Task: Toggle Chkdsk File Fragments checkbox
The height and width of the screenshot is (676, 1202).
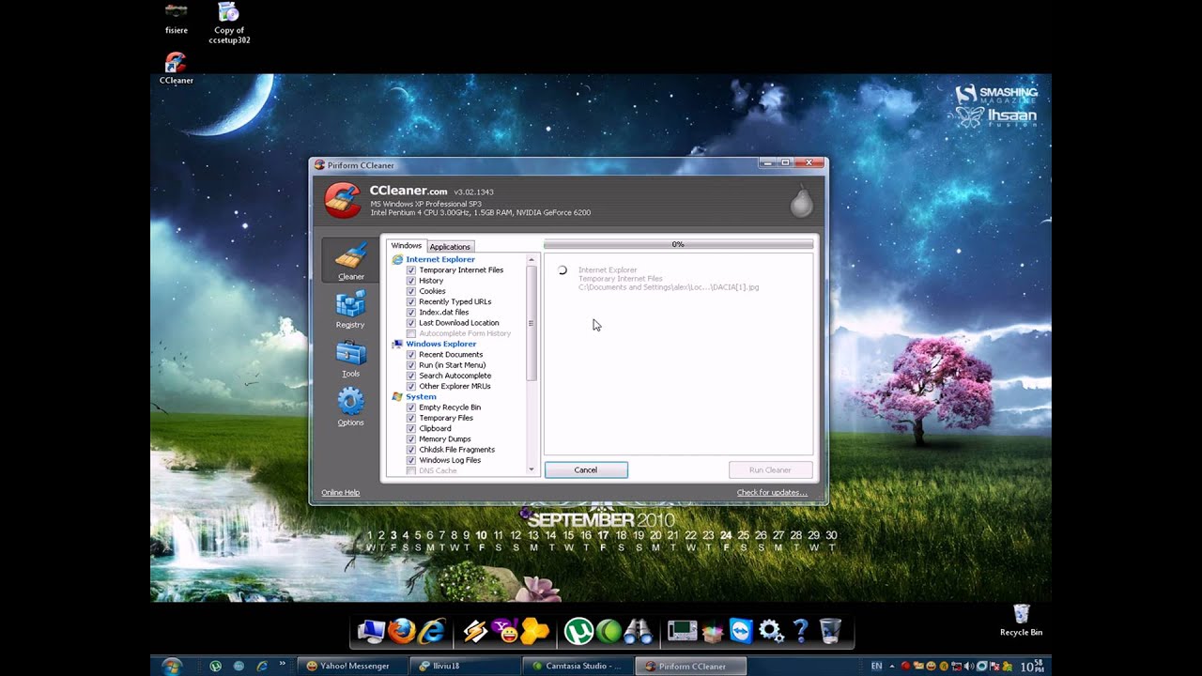Action: point(411,450)
